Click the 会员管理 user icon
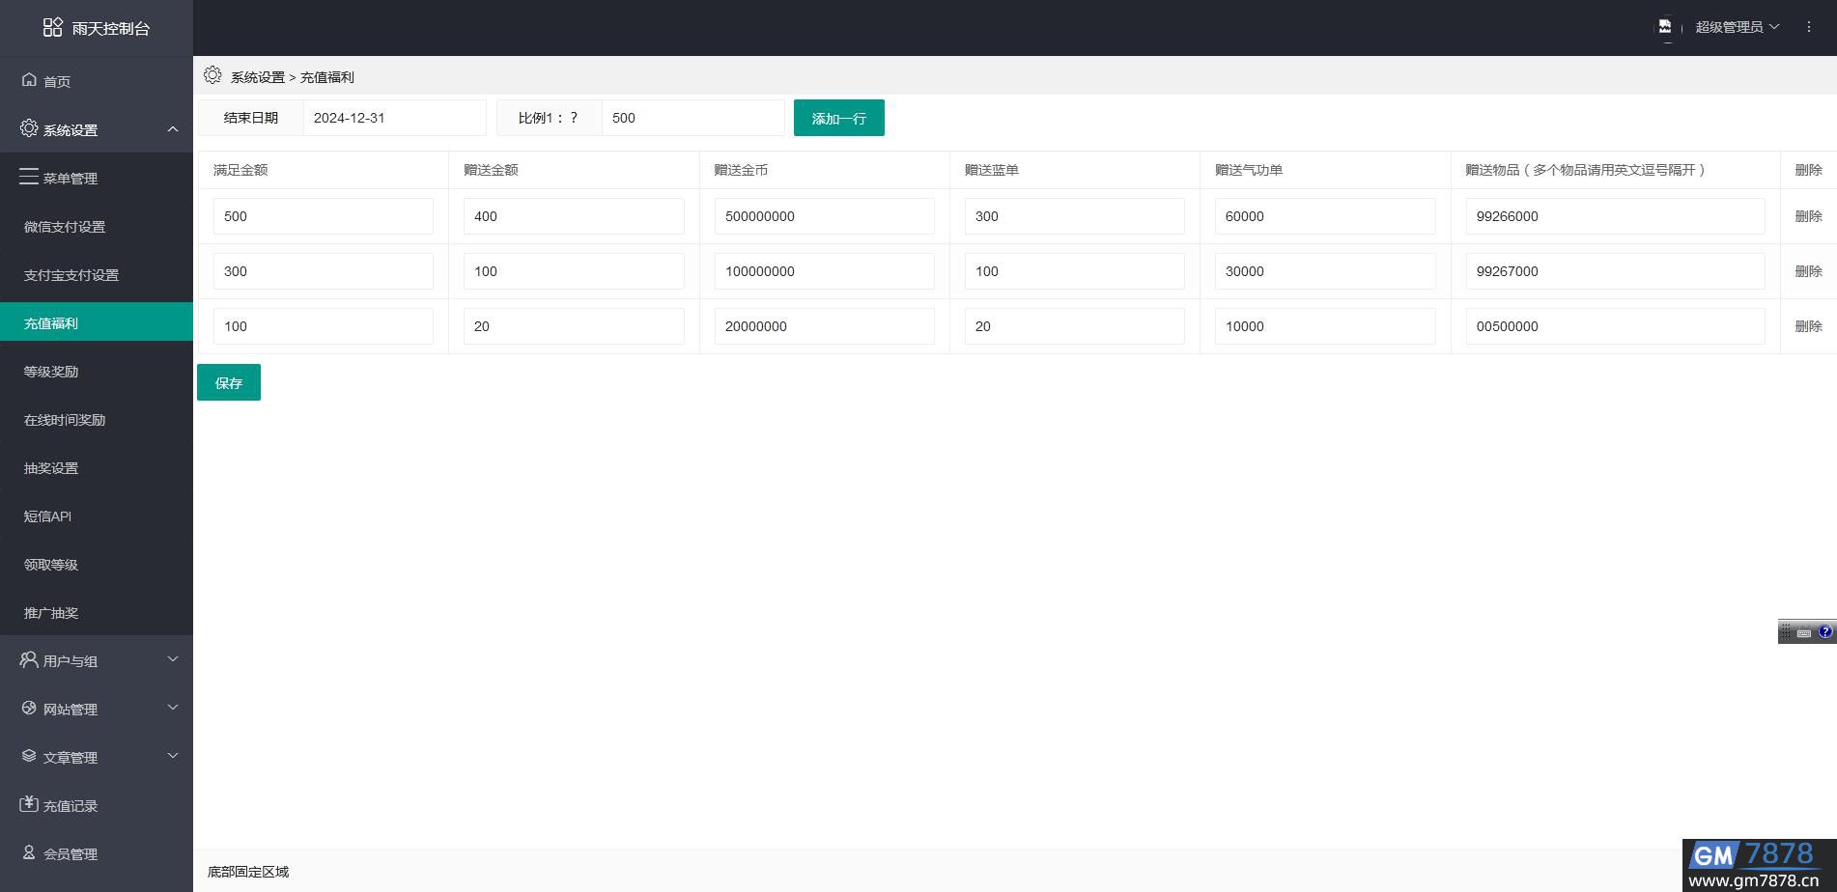This screenshot has height=892, width=1837. [29, 852]
